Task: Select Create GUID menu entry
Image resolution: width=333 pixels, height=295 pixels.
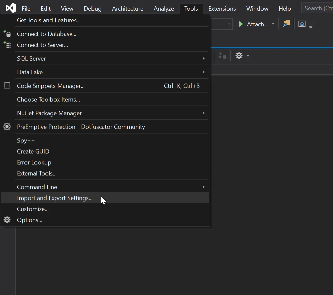Action: [x=33, y=151]
